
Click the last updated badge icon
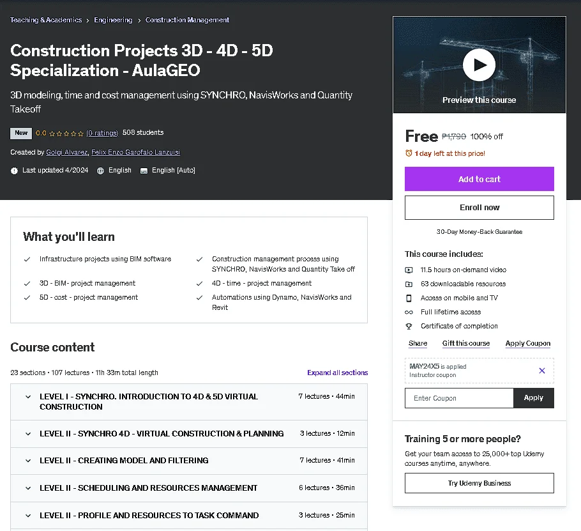14,171
